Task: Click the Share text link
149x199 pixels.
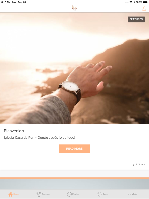Action: (141, 164)
